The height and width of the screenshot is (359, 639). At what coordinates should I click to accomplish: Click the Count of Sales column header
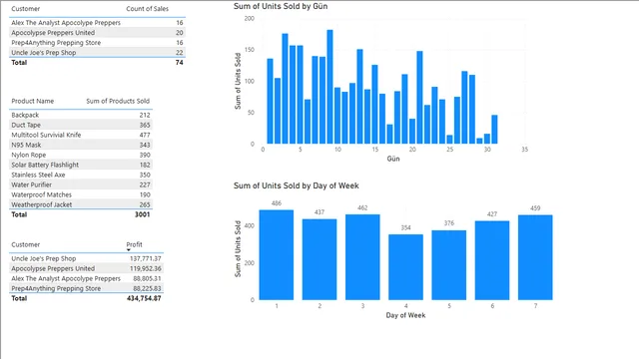(x=147, y=9)
